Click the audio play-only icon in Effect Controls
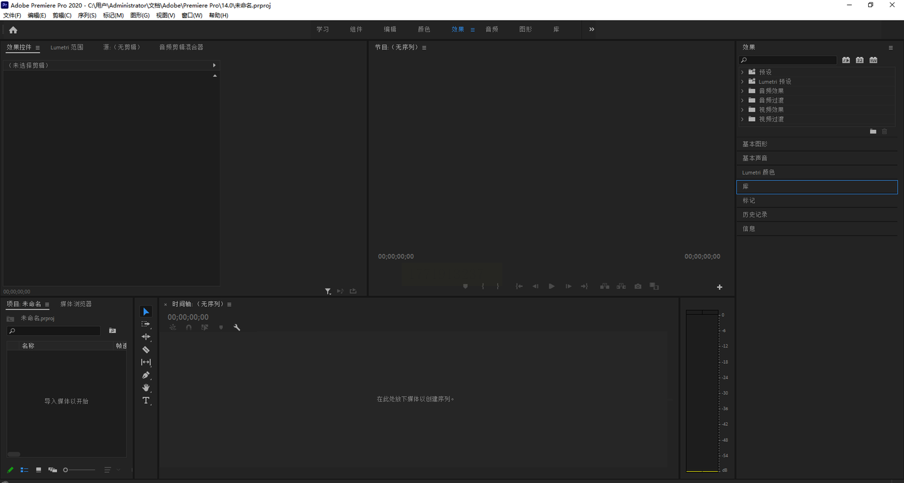 (x=340, y=291)
